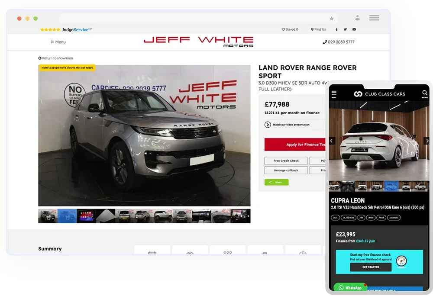This screenshot has height=296, width=433.
Task: Click the Free Credit Check button
Action: pyautogui.click(x=286, y=161)
